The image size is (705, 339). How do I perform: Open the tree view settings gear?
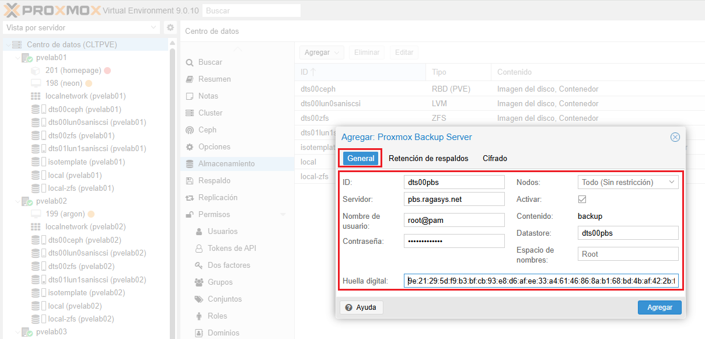pos(170,27)
